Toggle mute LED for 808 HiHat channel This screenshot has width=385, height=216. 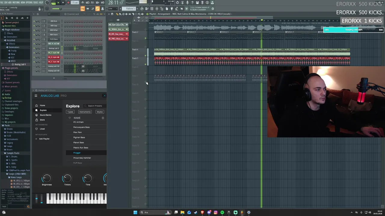(x=34, y=30)
